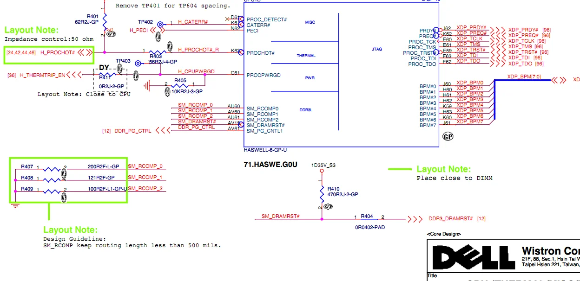
Task: Click the resistor symbol R401
Action: click(105, 20)
